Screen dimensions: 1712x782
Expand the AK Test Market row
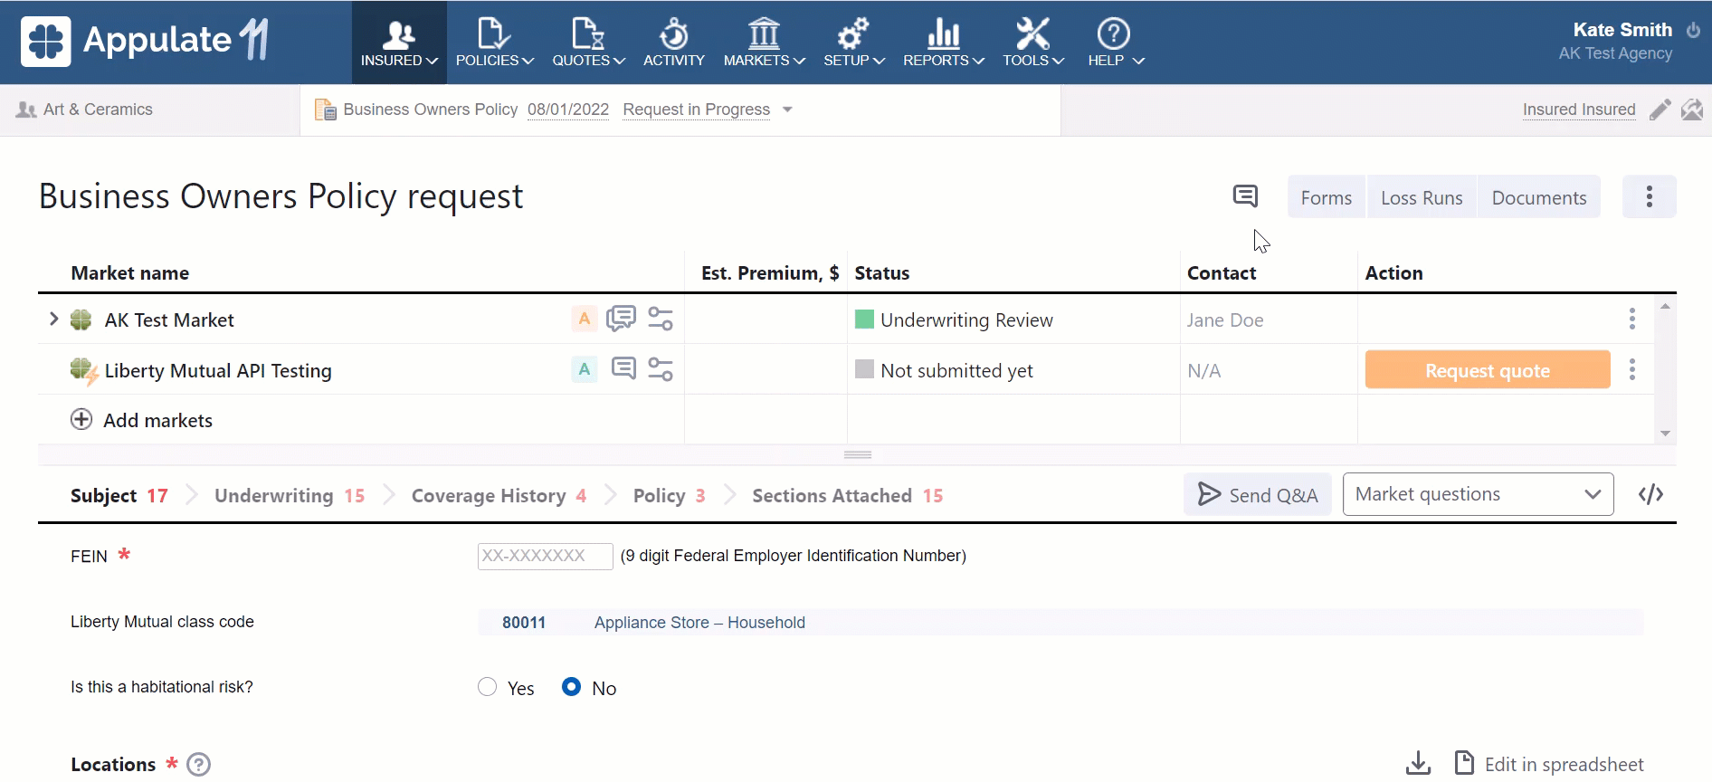point(53,319)
